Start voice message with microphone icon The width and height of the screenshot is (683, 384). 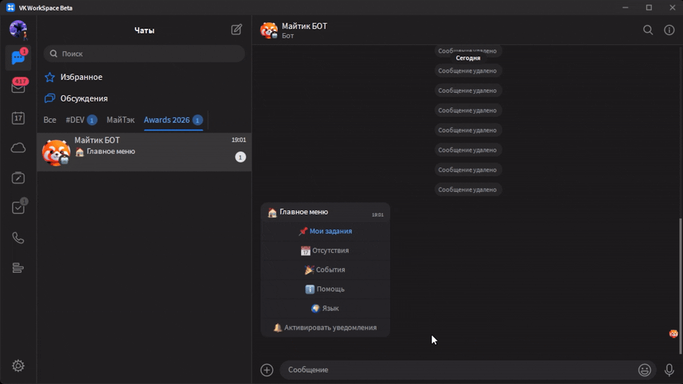pyautogui.click(x=669, y=370)
